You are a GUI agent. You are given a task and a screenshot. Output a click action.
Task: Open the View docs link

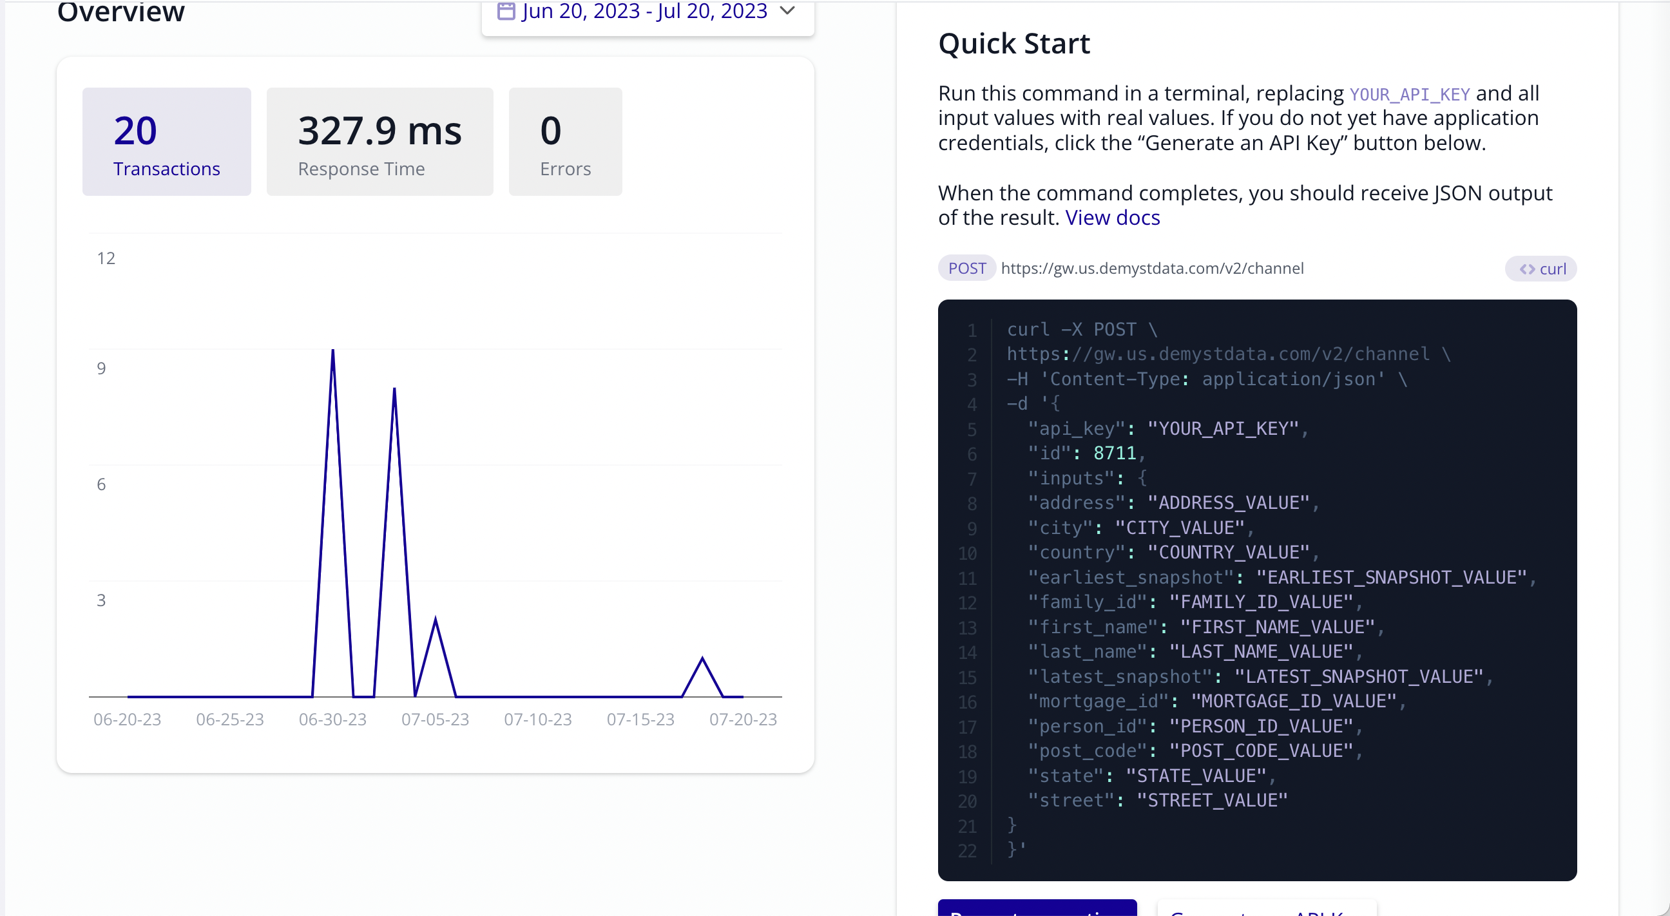1113,218
